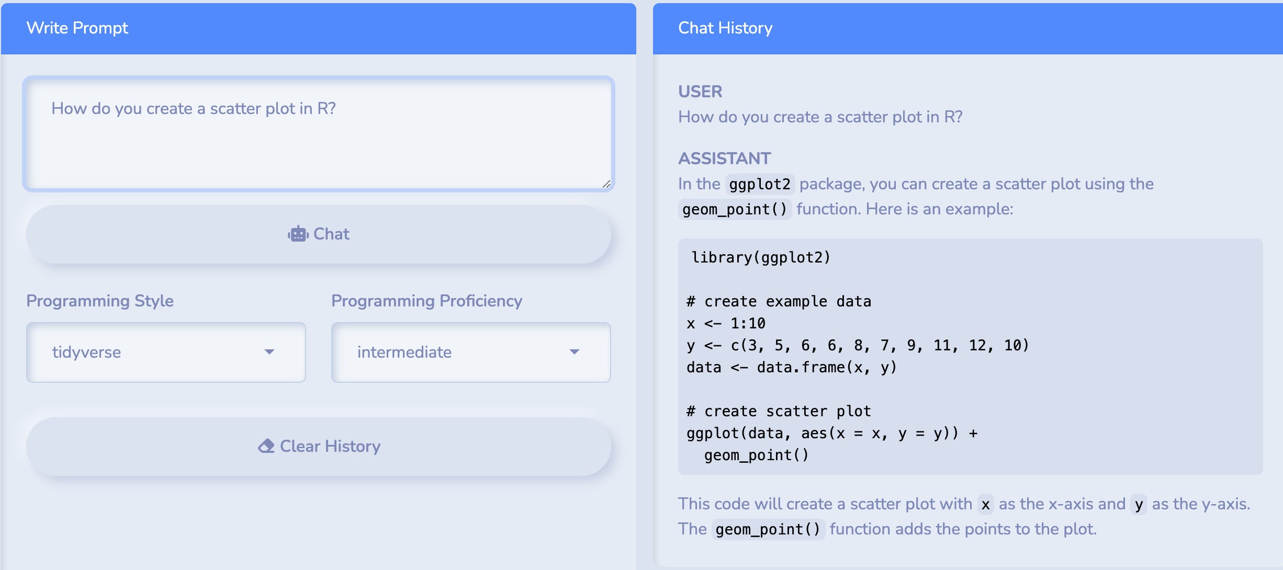Click the robot icon on Chat button

298,234
